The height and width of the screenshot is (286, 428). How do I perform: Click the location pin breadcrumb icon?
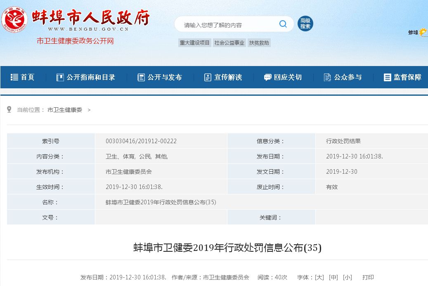coord(9,109)
